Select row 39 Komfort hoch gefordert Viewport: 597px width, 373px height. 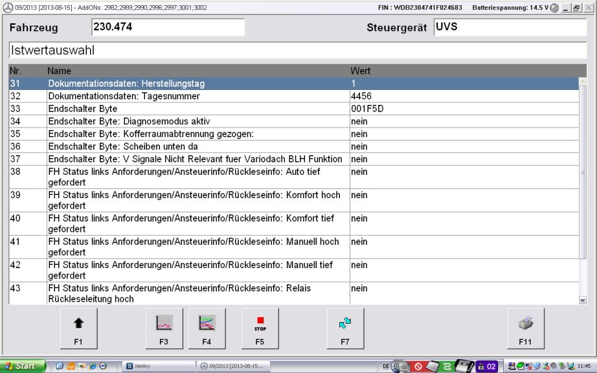(293, 200)
